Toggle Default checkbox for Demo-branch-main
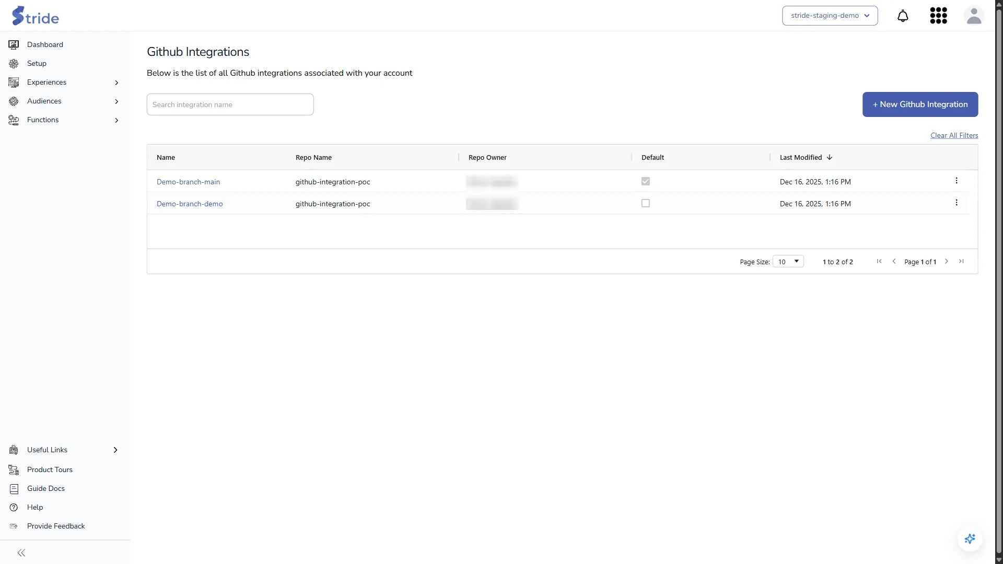1003x564 pixels. coord(646,181)
